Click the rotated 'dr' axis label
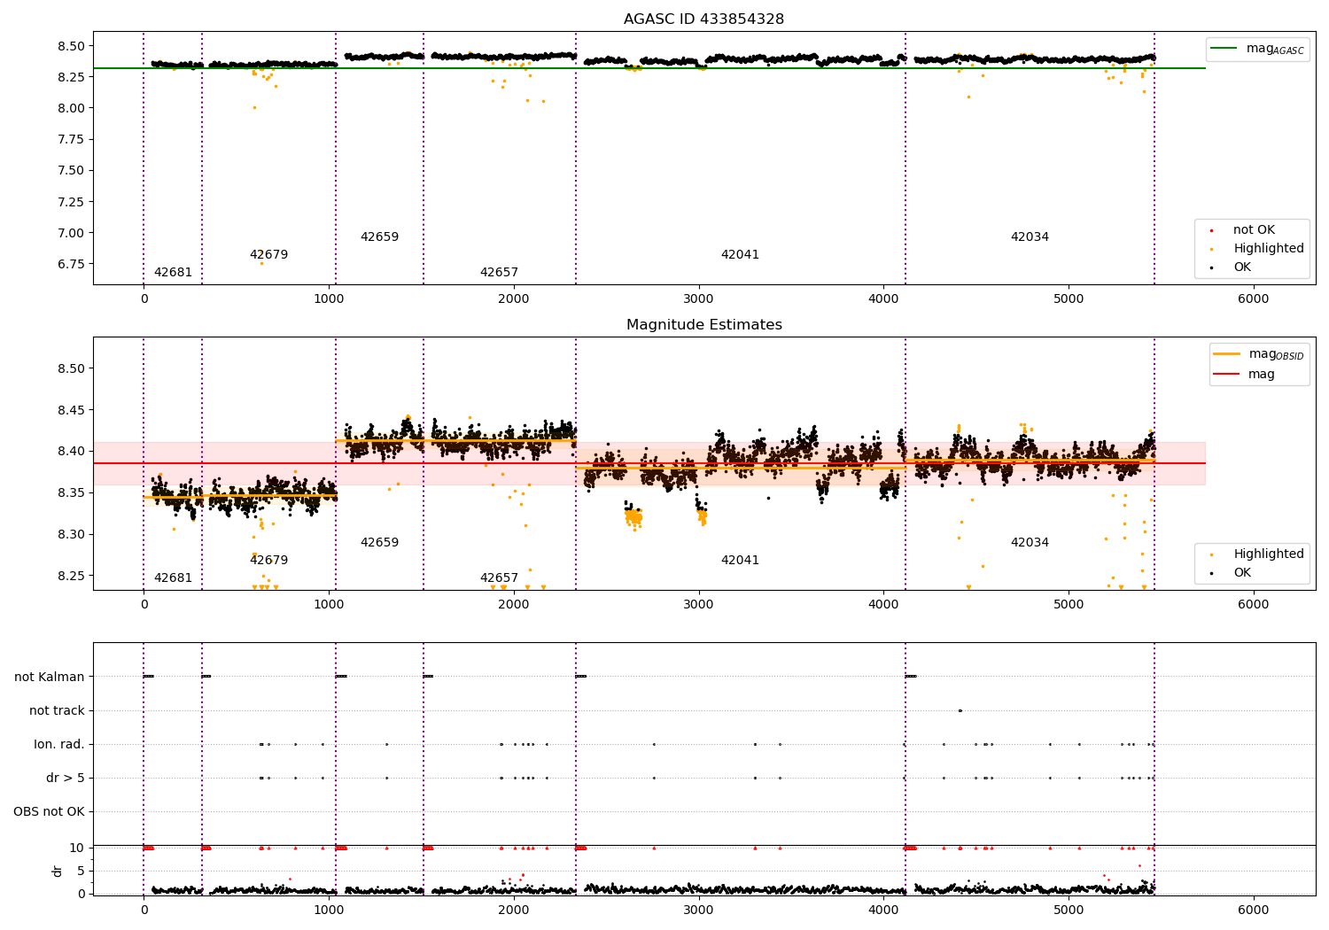 tap(58, 871)
